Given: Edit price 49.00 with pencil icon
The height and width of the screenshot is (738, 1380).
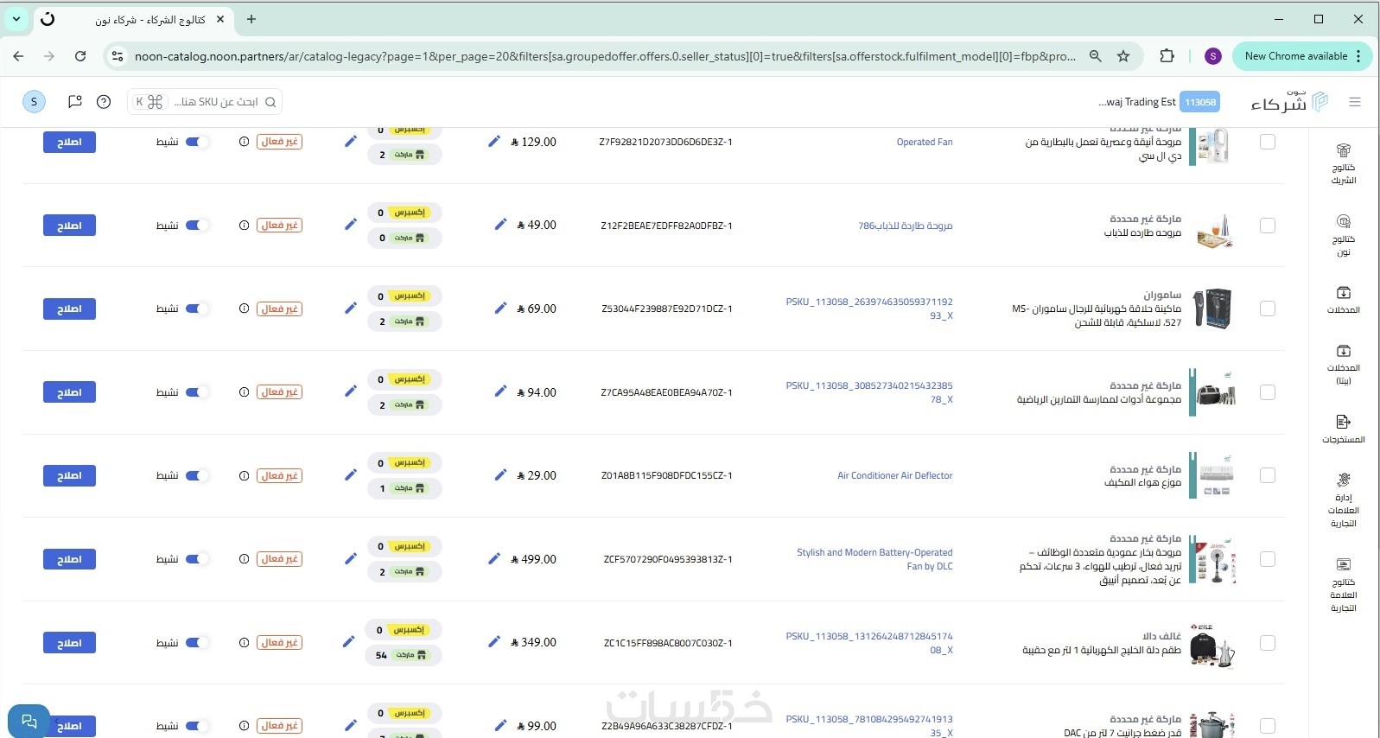Looking at the screenshot, I should [500, 225].
